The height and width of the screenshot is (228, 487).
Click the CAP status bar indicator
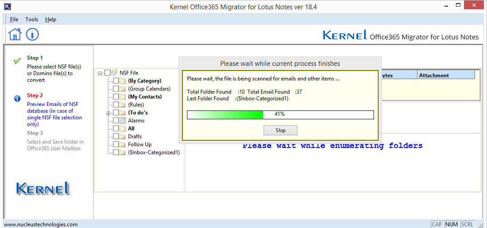click(437, 224)
